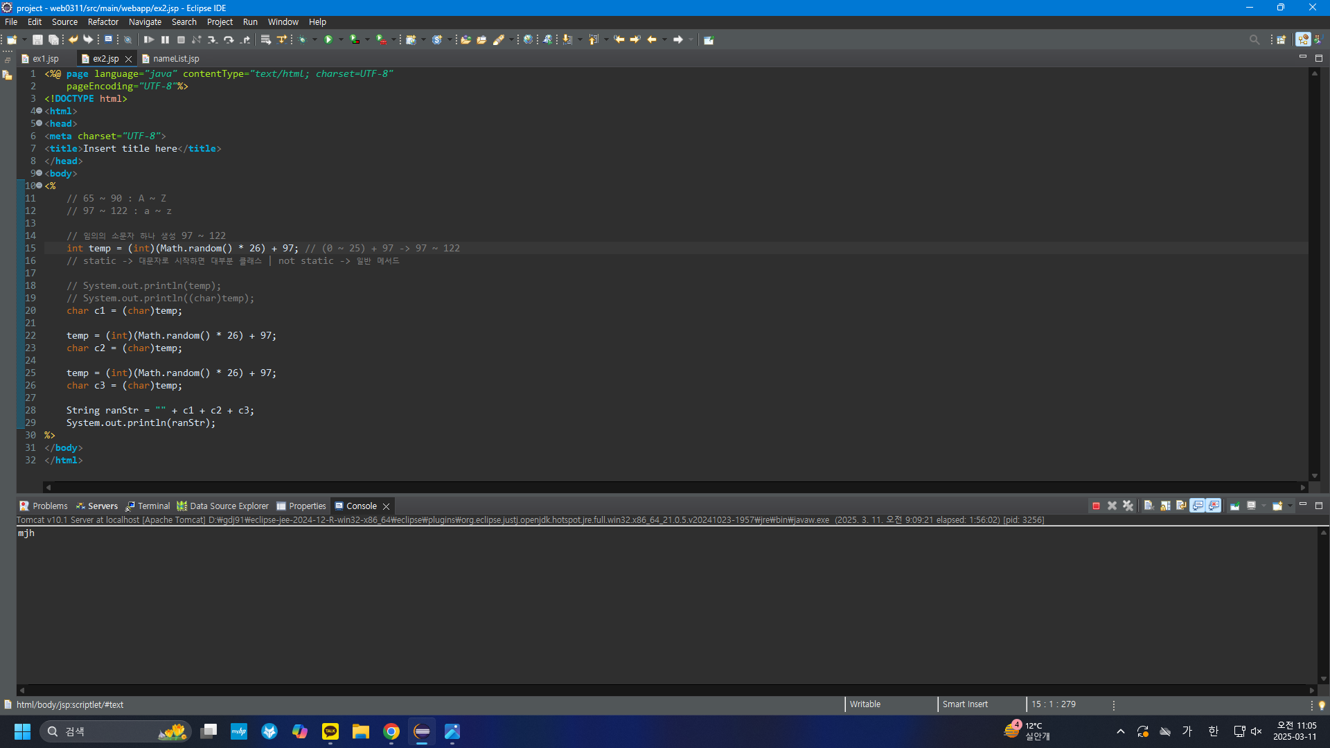Screen dimensions: 1330x748
Task: Open Chrome from the Windows taskbar
Action: click(391, 732)
